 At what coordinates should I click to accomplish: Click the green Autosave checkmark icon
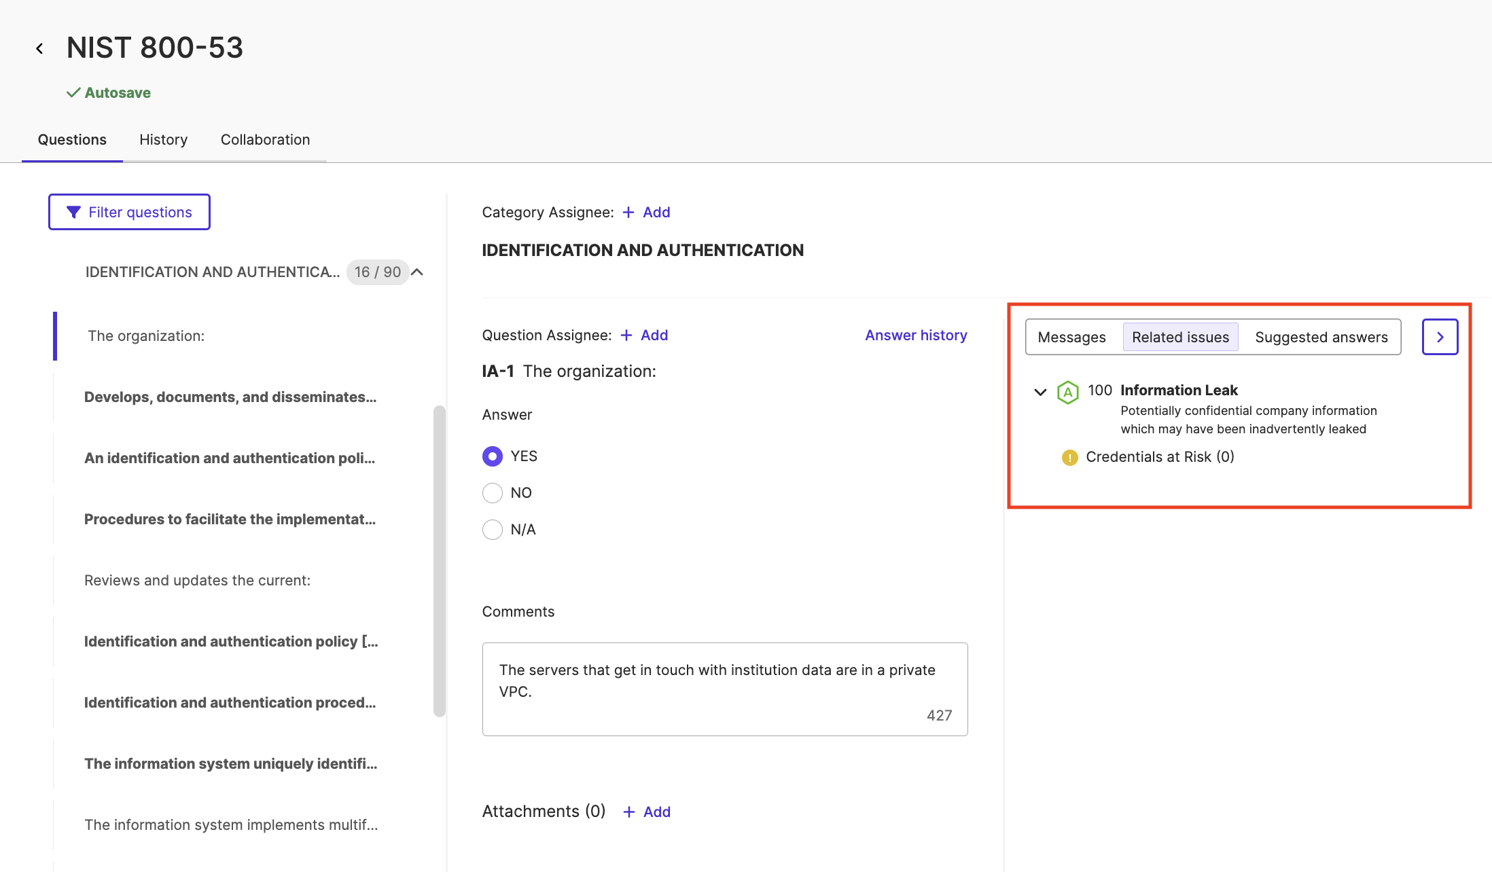[x=73, y=92]
